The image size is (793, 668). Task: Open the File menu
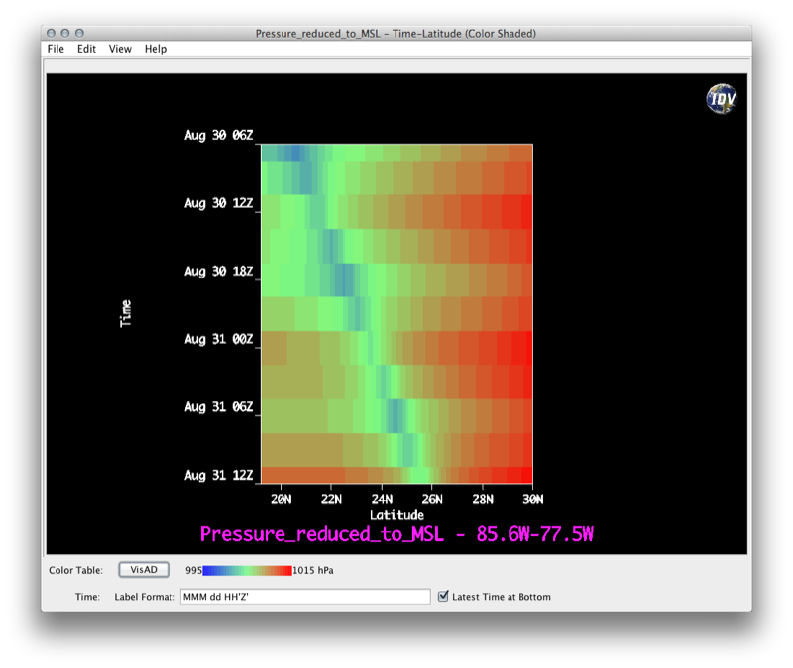point(56,49)
